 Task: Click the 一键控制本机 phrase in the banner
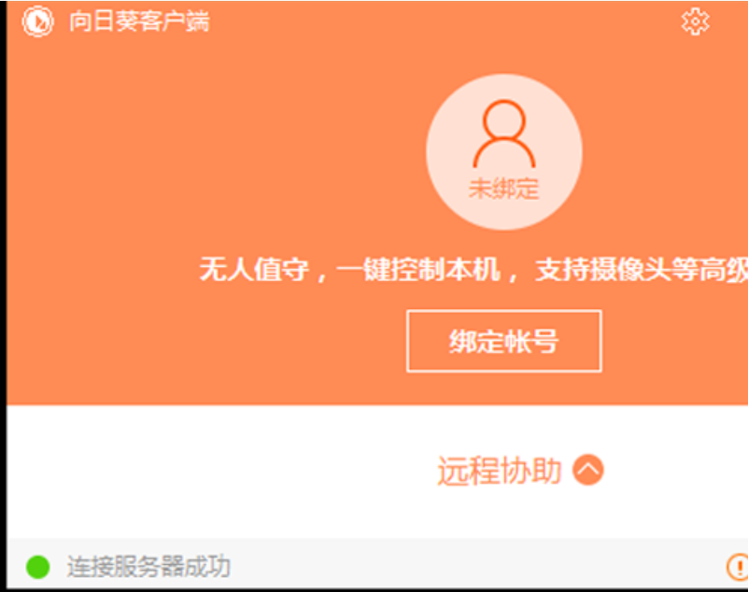418,270
